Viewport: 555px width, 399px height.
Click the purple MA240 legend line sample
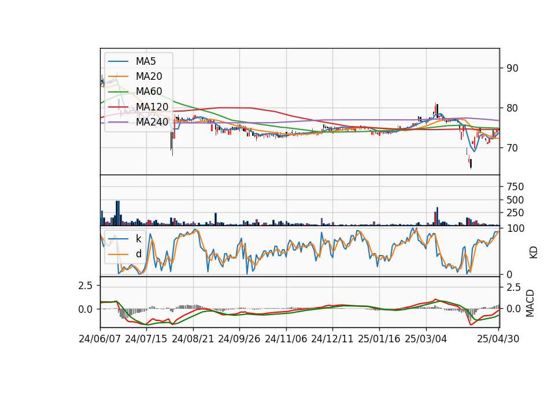click(118, 122)
